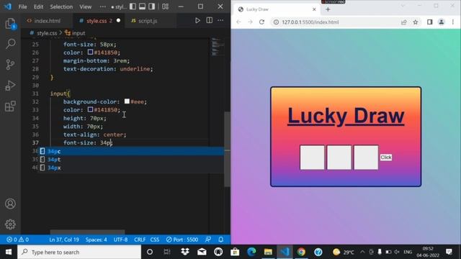Open the color picker for #141850 on line 33
Viewport: 461px width, 259px height.
tap(90, 109)
